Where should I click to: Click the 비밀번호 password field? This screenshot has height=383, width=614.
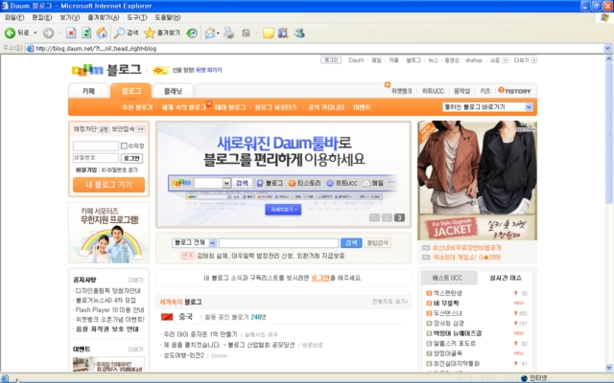[96, 158]
